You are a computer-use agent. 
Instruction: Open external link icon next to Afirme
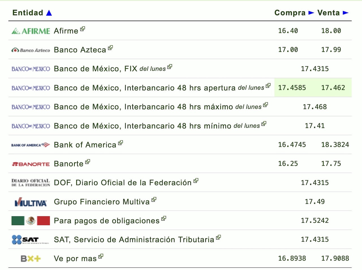click(x=83, y=29)
